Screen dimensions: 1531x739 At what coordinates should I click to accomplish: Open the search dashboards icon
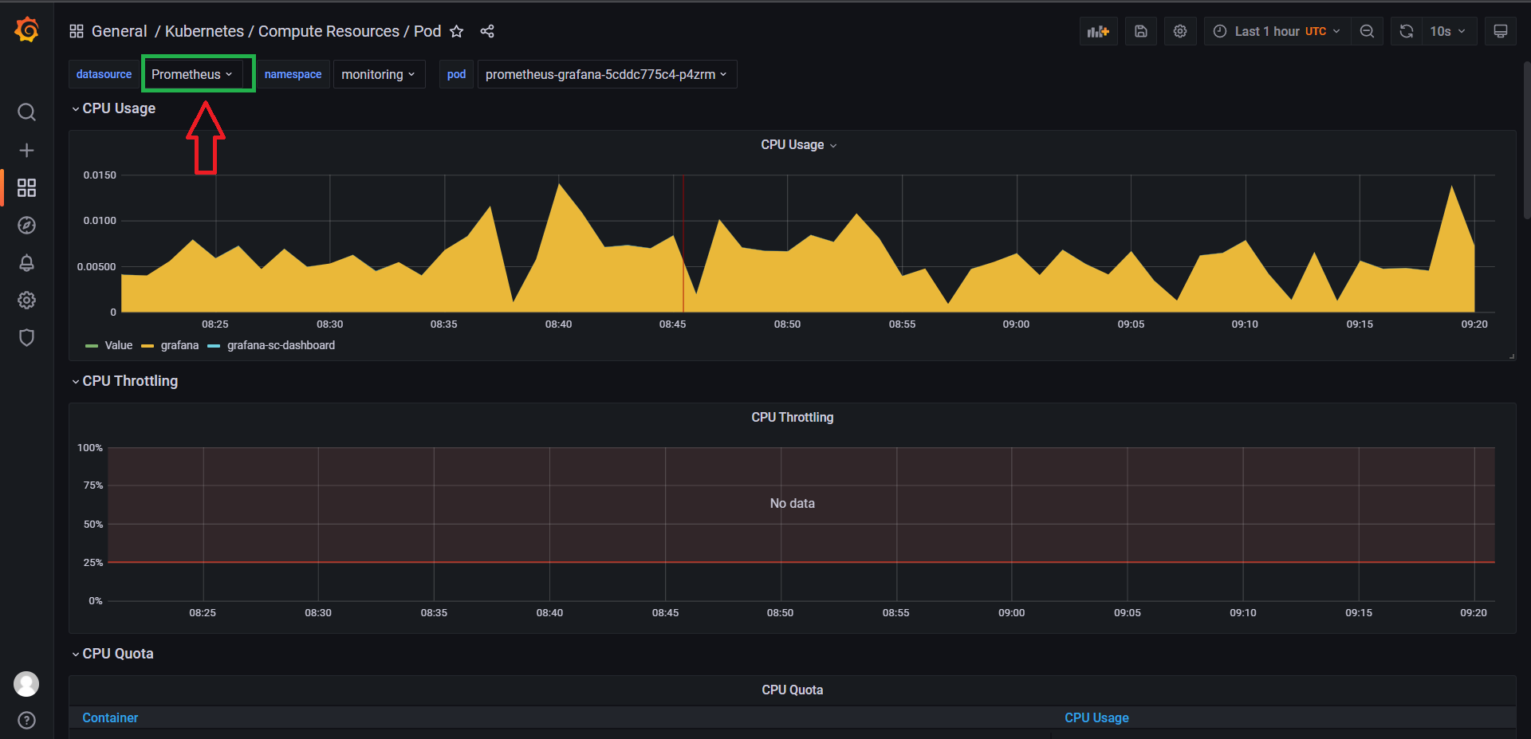click(26, 112)
